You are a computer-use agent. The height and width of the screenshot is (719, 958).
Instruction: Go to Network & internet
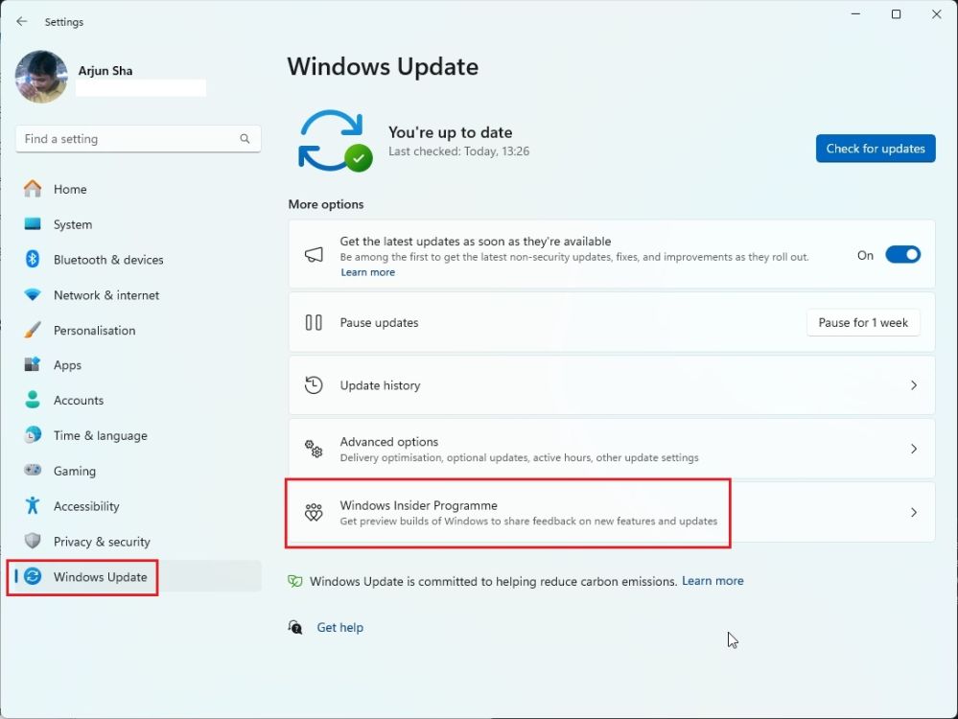(x=138, y=295)
